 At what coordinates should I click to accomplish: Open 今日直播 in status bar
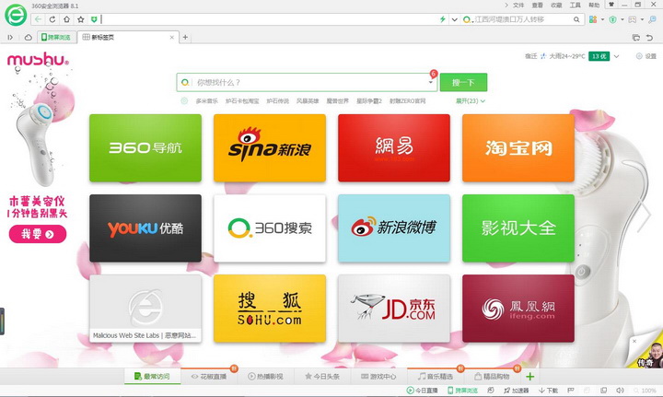pos(423,391)
